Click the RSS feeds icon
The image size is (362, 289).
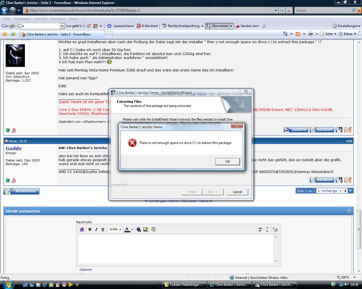pos(298,34)
